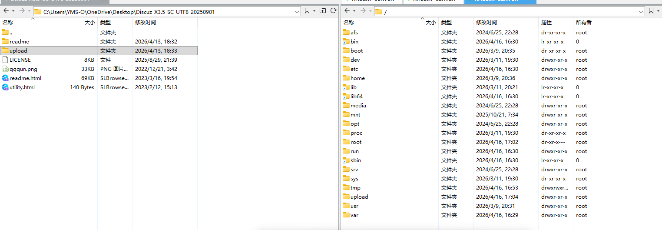Select the mnt folder name
The height and width of the screenshot is (230, 662).
tap(355, 114)
